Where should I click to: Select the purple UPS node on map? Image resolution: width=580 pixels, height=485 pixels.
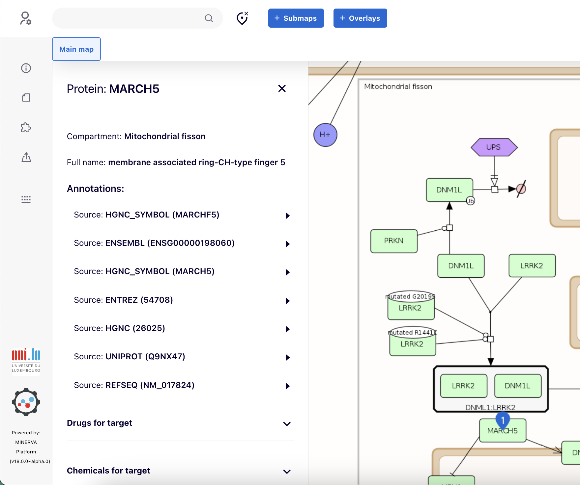[x=494, y=147]
